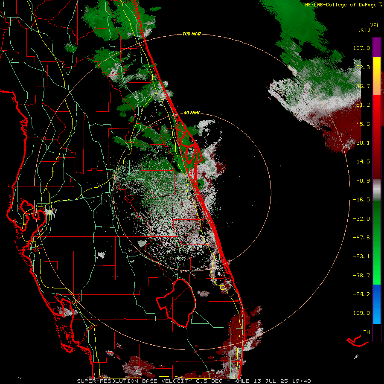Click the -78.7 scale value

pos(361,276)
